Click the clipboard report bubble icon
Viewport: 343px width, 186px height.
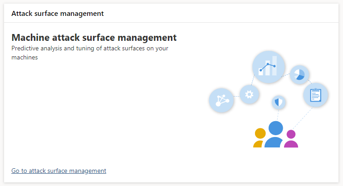[x=315, y=95]
